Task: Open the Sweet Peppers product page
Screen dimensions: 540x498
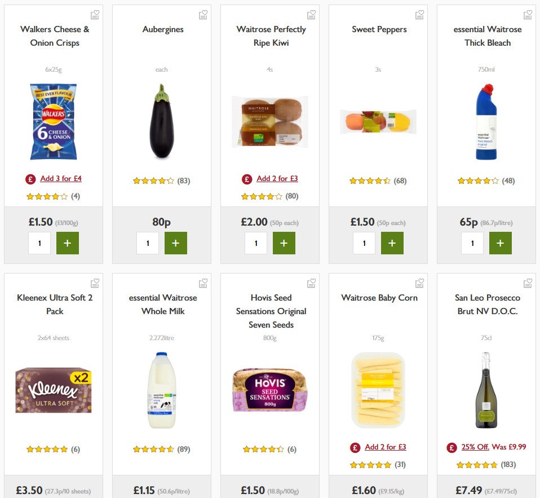Action: [x=378, y=29]
